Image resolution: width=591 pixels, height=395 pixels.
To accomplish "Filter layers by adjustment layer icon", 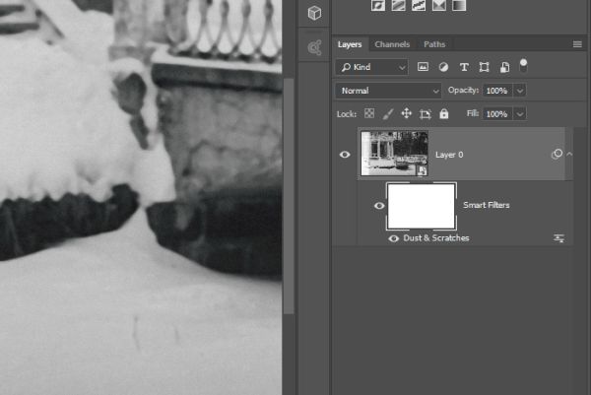I will (443, 67).
